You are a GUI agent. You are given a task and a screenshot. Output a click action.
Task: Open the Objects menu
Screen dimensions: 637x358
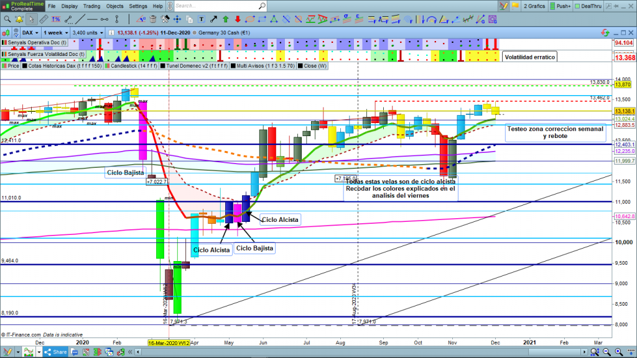pyautogui.click(x=115, y=6)
